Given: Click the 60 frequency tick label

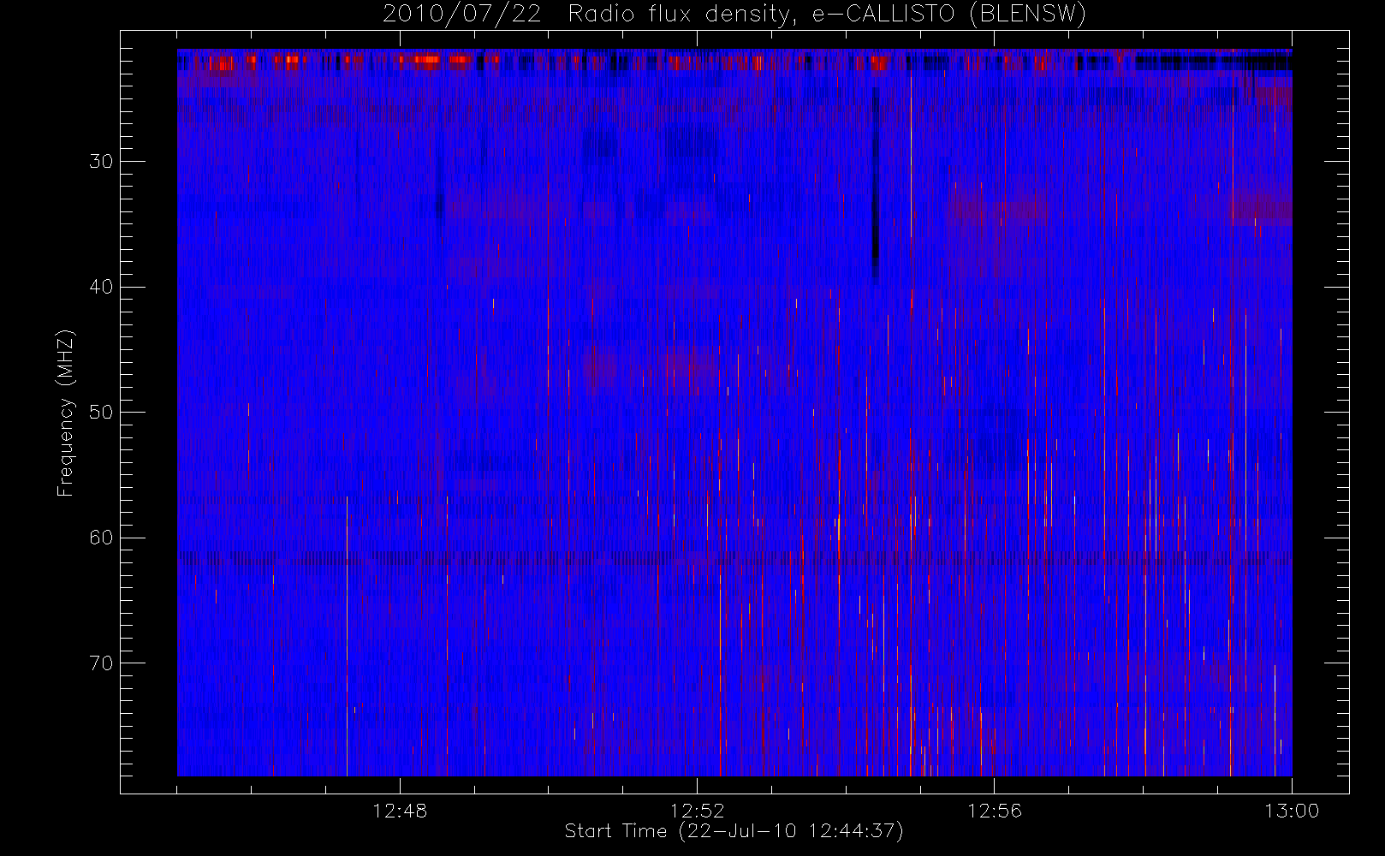Looking at the screenshot, I should pos(101,538).
